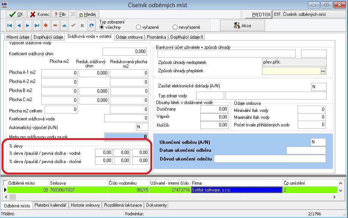Screen dimensions: 348x218
Task: Click the SQL application icon in title bar
Action: point(4,5)
